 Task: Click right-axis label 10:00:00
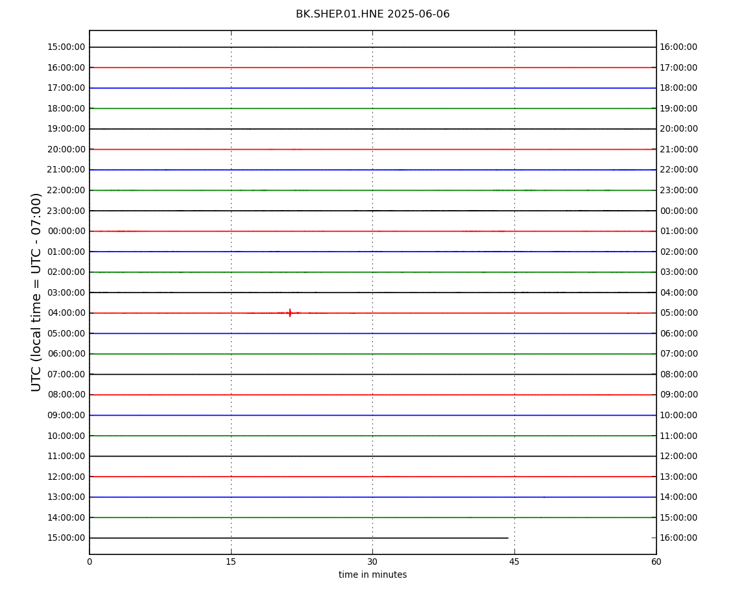pos(679,415)
